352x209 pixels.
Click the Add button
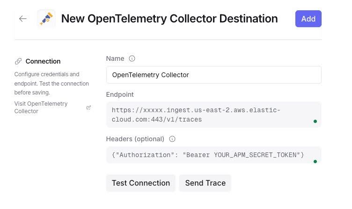tap(308, 19)
